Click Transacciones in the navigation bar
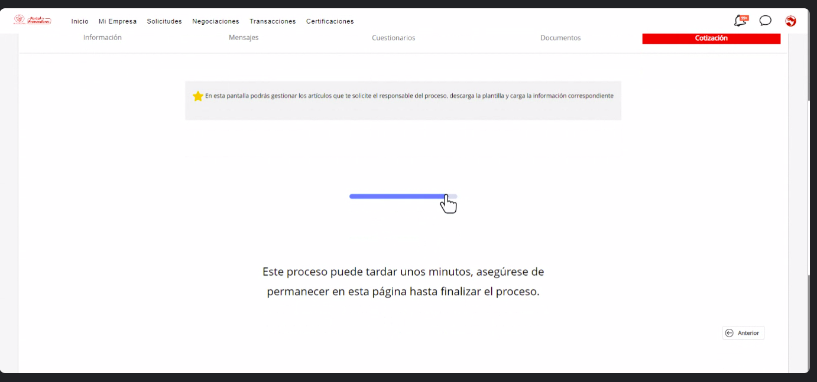Viewport: 817px width, 382px height. 273,21
